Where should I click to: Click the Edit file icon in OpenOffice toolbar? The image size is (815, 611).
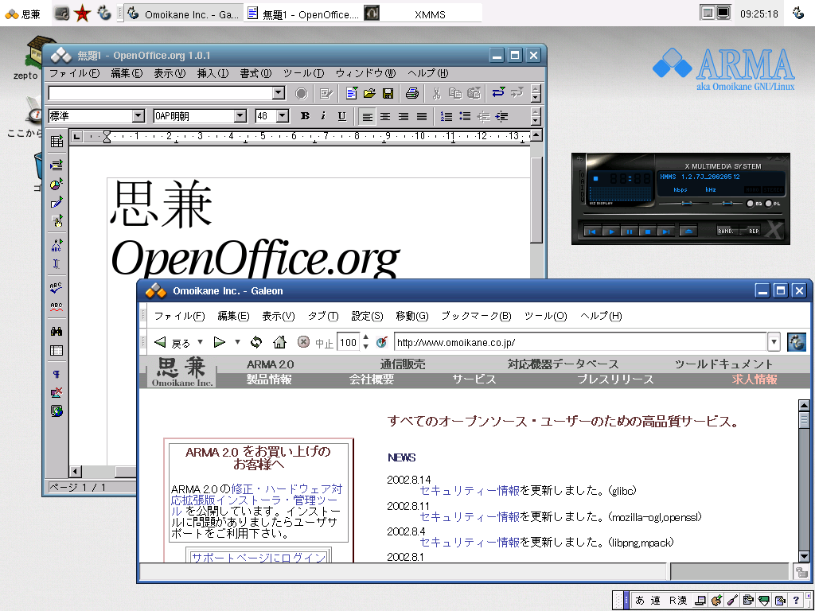326,94
